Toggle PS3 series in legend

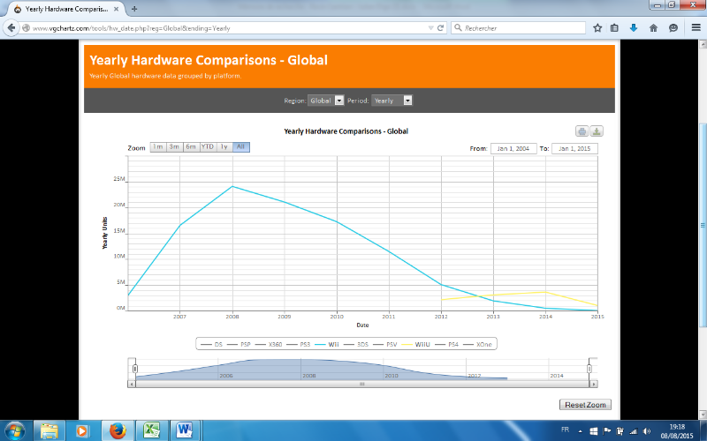(299, 344)
